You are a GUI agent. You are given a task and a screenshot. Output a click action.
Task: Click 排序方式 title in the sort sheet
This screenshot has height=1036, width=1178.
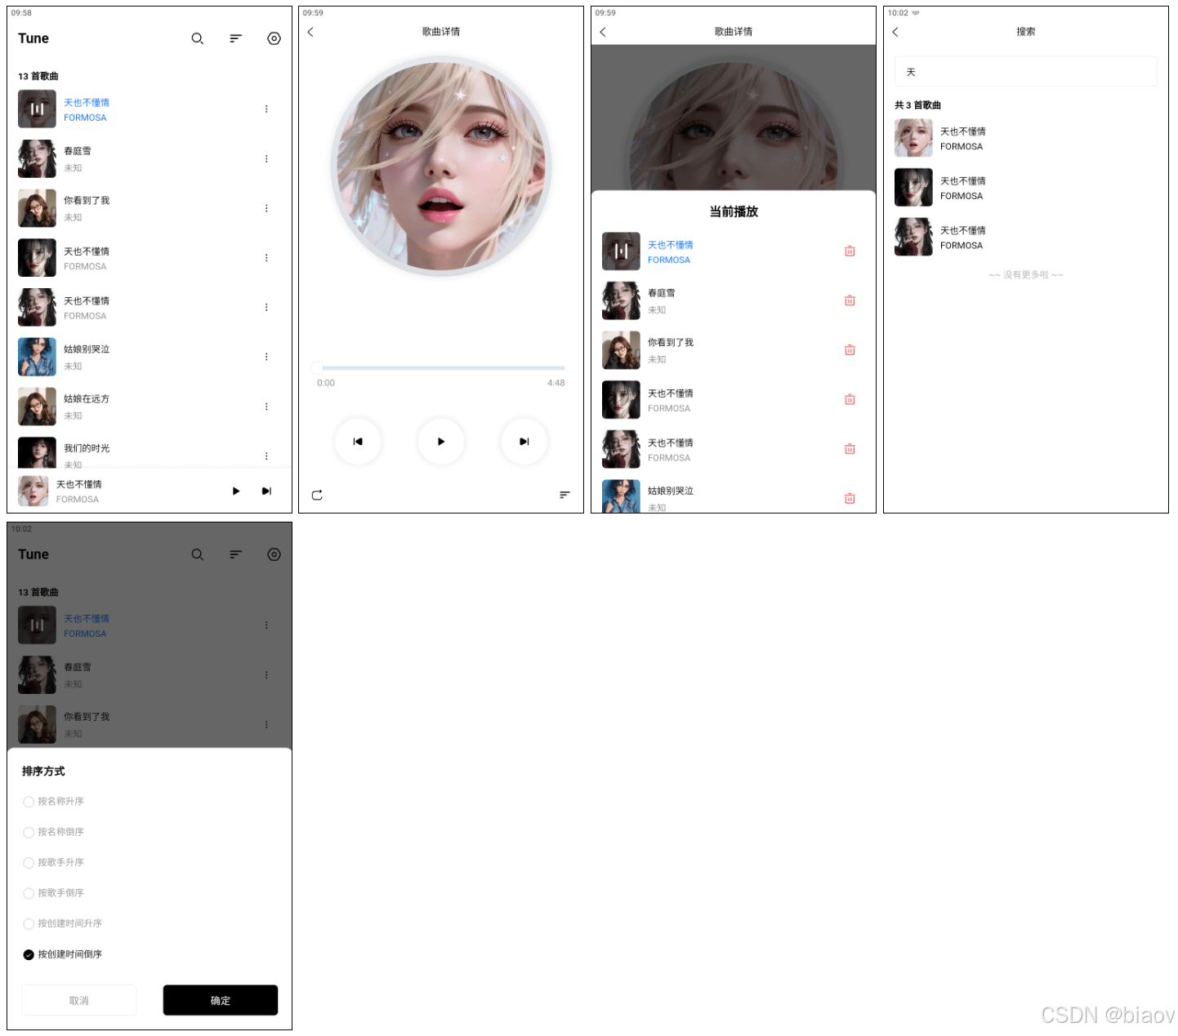(x=43, y=771)
